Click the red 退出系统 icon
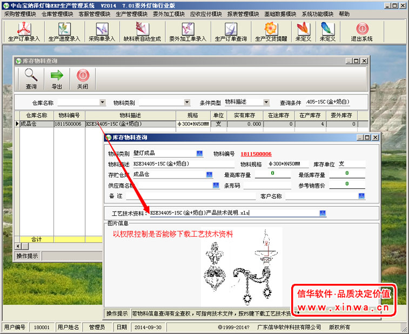Screen dimensions: 409x334 click(361, 32)
